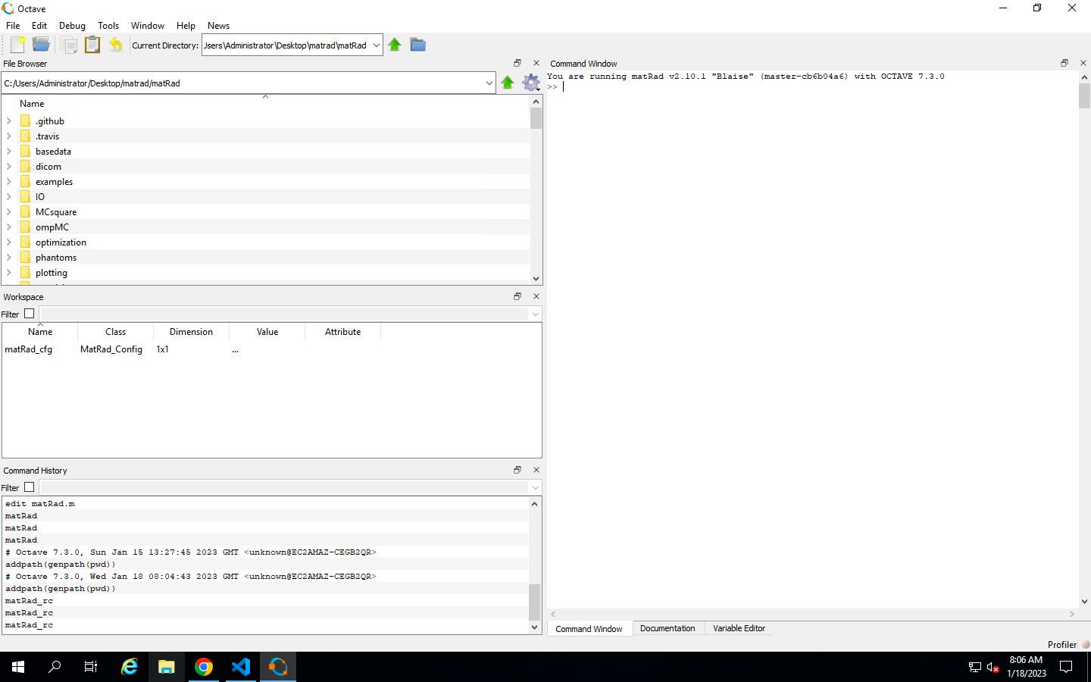Switch to the Documentation tab
The image size is (1091, 682).
pyautogui.click(x=667, y=628)
